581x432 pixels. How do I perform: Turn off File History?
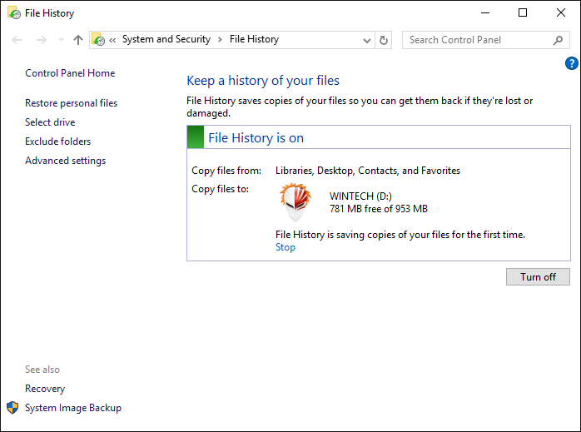(x=538, y=276)
